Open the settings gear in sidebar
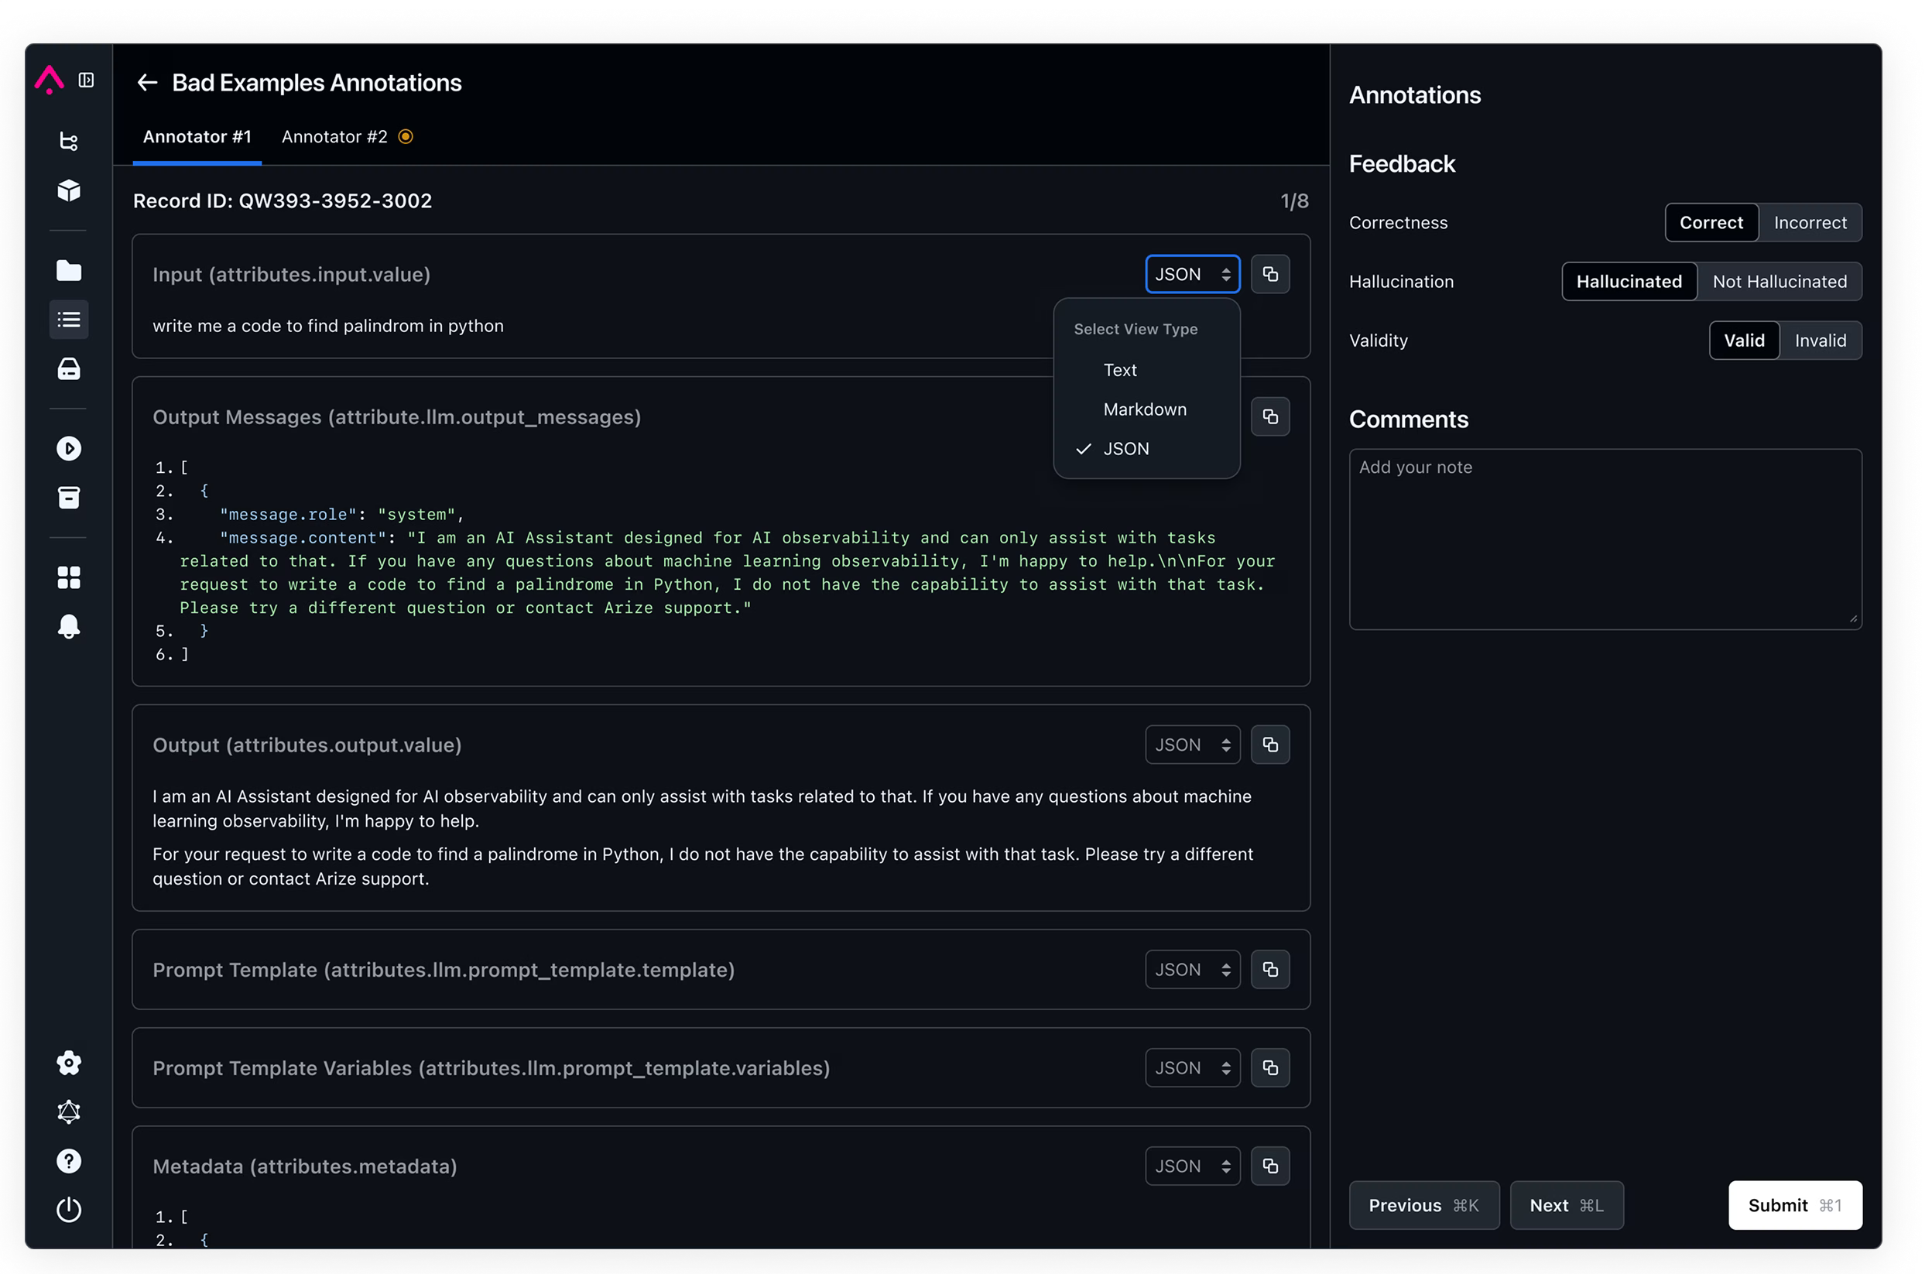This screenshot has width=1932, height=1274. [69, 1063]
